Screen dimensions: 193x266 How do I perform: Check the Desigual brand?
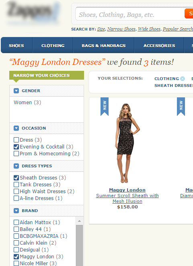coord(16,250)
